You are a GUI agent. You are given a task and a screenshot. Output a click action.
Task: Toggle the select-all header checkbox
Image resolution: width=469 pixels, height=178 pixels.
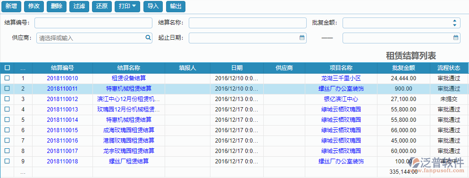[x=7, y=68]
